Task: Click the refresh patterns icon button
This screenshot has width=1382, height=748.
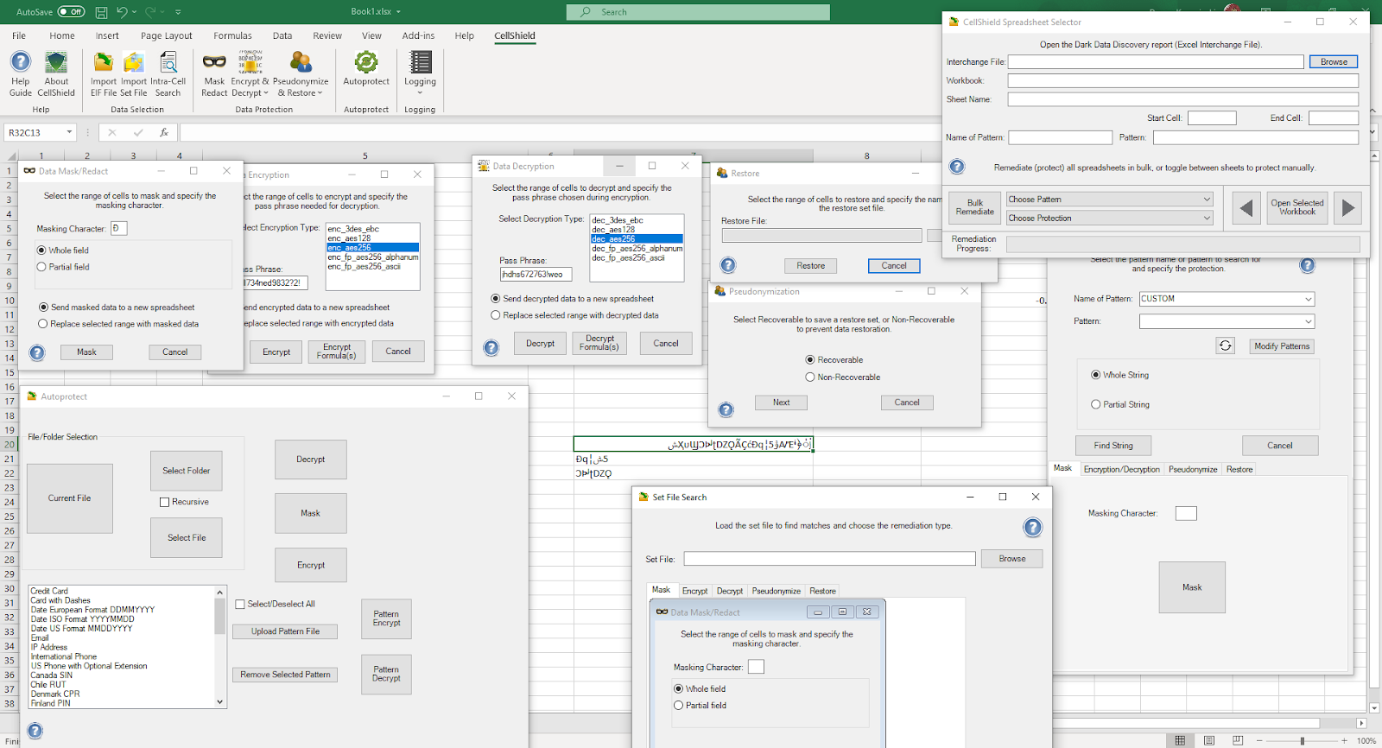Action: [1226, 345]
